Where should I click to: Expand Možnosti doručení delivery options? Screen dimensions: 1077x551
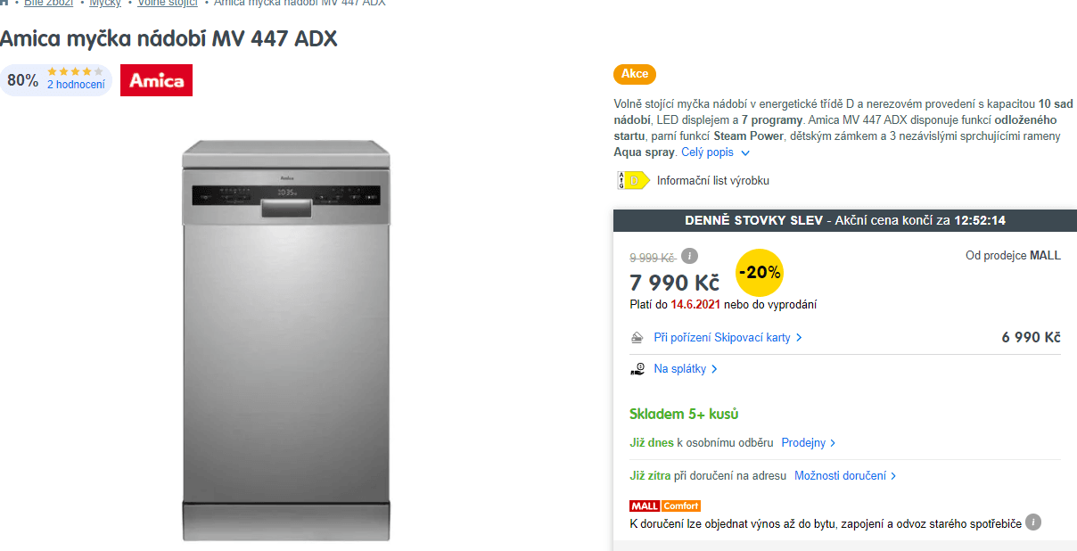[845, 476]
